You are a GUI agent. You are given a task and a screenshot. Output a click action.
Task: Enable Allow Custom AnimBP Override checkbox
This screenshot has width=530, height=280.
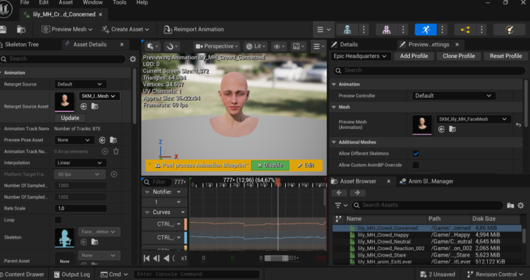coord(415,165)
